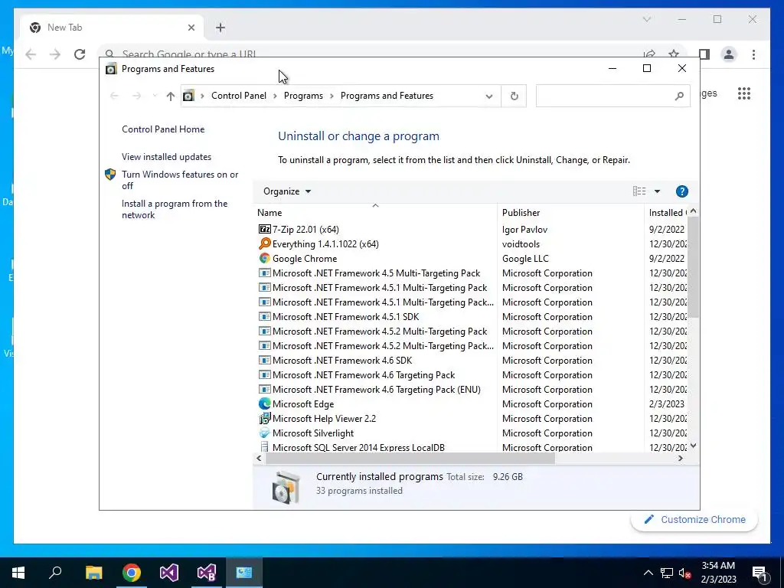Click the taskbar clock showing 3:54 AM
Viewport: 784px width, 588px height.
click(x=718, y=573)
